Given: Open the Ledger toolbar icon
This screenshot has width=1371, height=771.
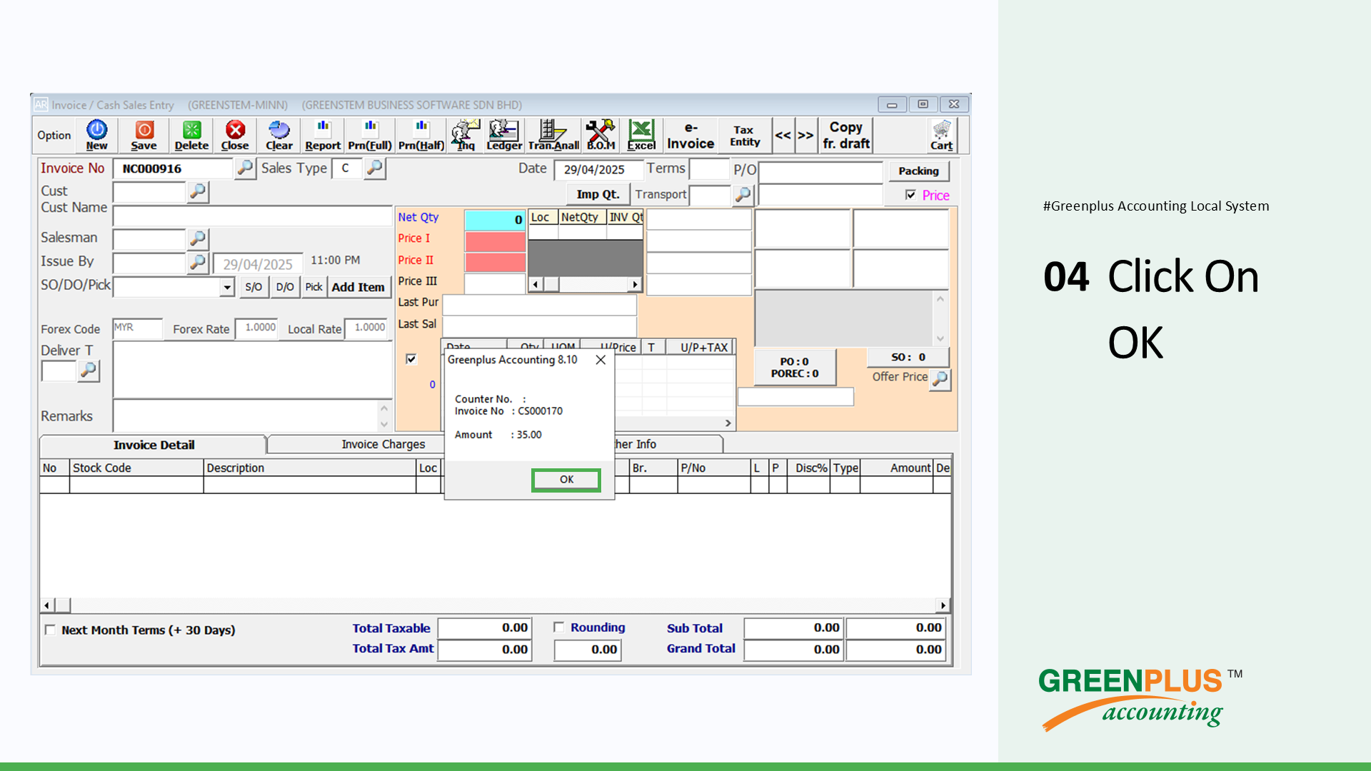Looking at the screenshot, I should pos(504,135).
